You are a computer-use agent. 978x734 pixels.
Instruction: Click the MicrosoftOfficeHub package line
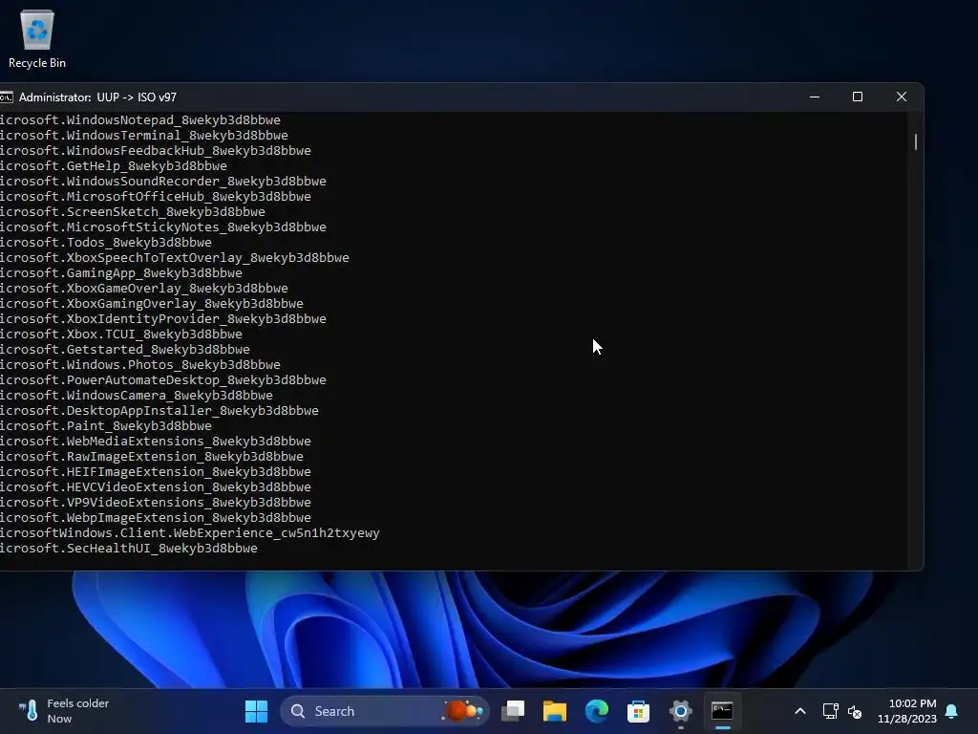point(156,197)
